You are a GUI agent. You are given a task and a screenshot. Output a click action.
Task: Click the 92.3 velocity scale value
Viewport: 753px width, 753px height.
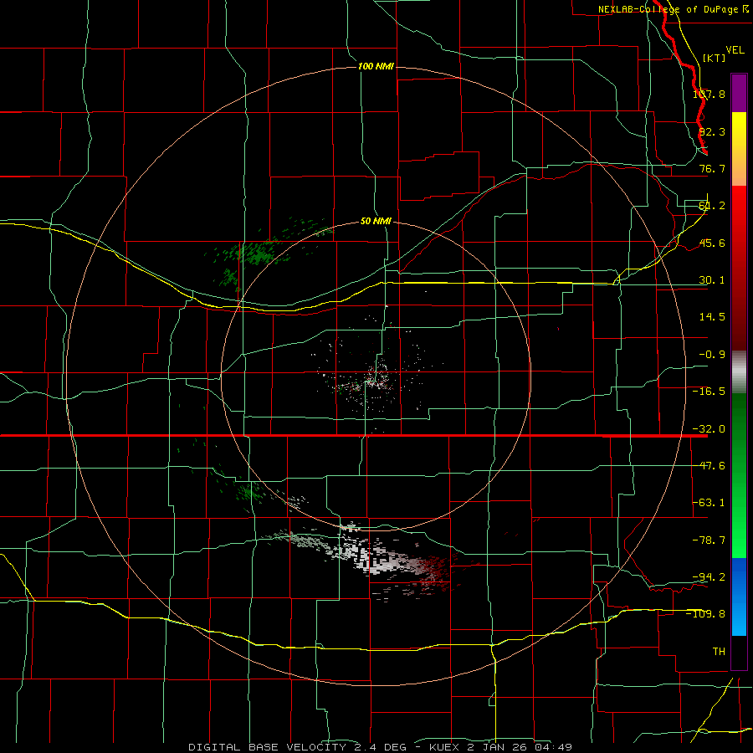click(712, 131)
